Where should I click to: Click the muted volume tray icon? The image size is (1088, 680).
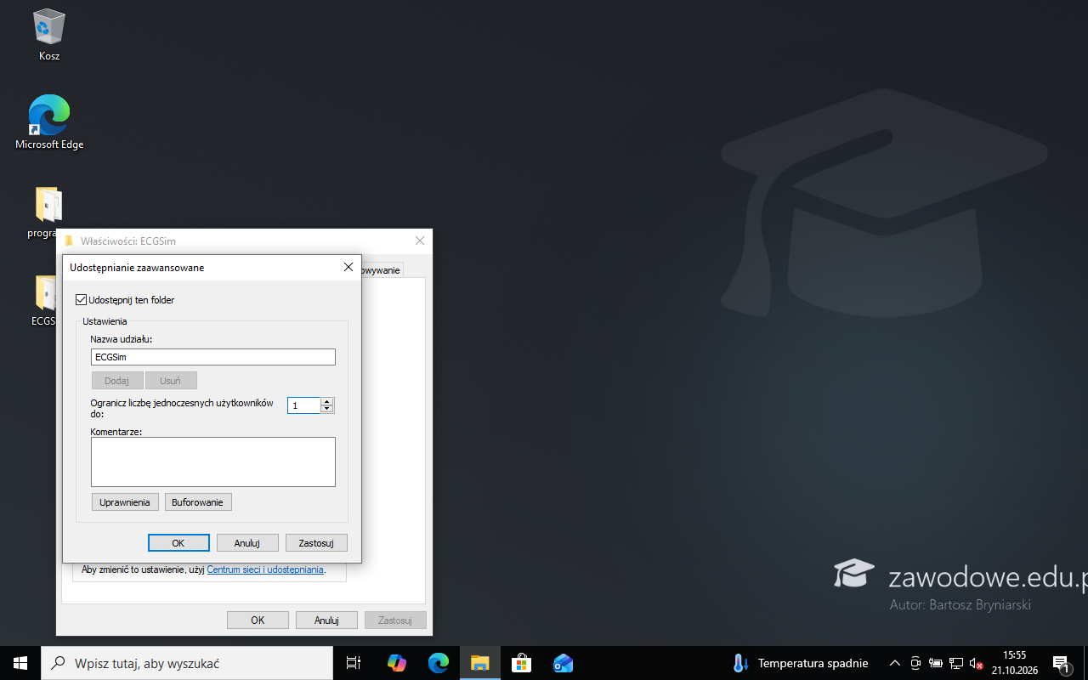click(x=977, y=663)
